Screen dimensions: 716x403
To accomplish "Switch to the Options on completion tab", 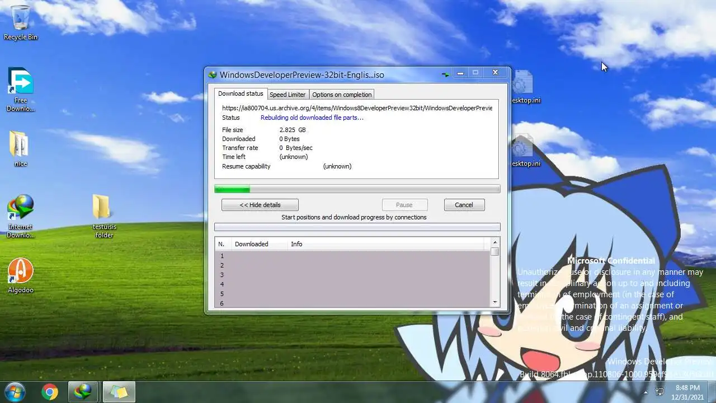I will (x=342, y=95).
